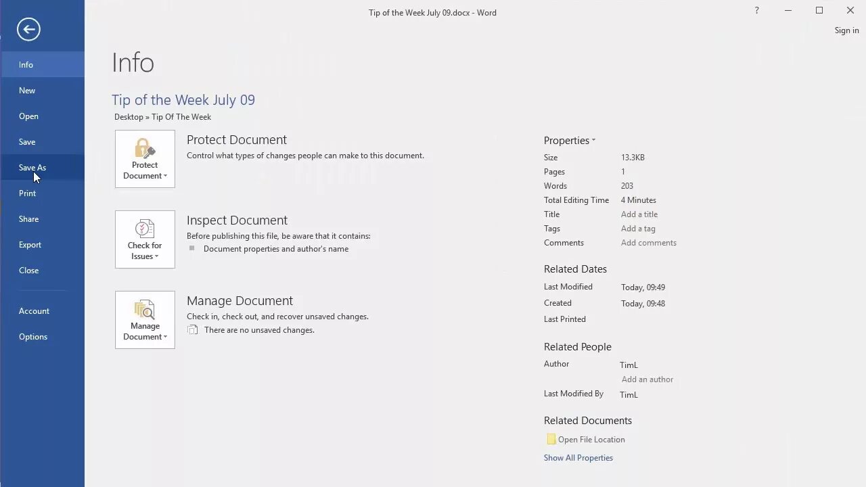Click the author name TimL
Image resolution: width=866 pixels, height=487 pixels.
629,365
